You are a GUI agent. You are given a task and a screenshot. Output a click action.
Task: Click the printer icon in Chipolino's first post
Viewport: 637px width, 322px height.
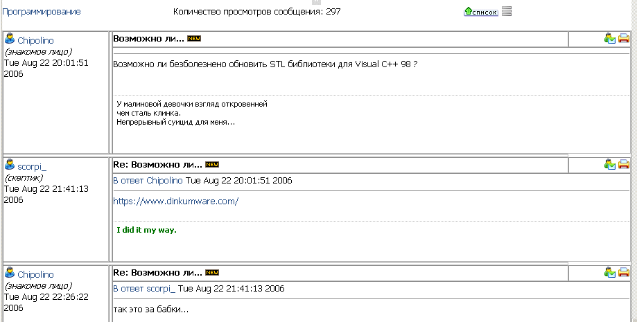pos(624,39)
